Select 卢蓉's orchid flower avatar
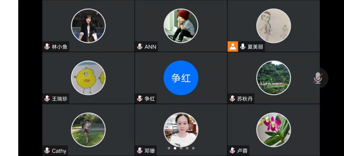Viewport: 344px width, 156px height. (274, 130)
